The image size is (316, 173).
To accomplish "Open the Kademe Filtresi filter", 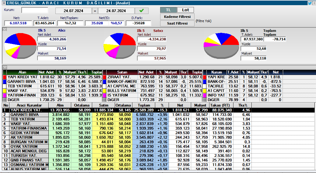I will coord(177,17).
